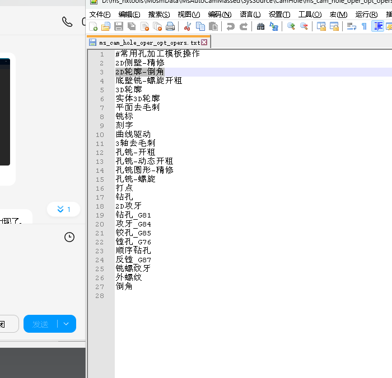Click the Copy toolbar icon
Screen dimensions: 392x378
pos(200,26)
